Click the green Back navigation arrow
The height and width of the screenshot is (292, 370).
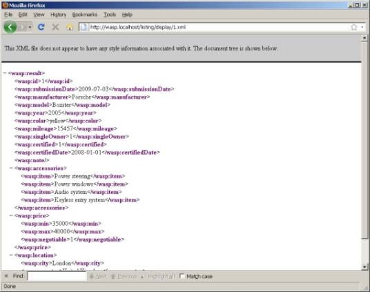click(10, 27)
